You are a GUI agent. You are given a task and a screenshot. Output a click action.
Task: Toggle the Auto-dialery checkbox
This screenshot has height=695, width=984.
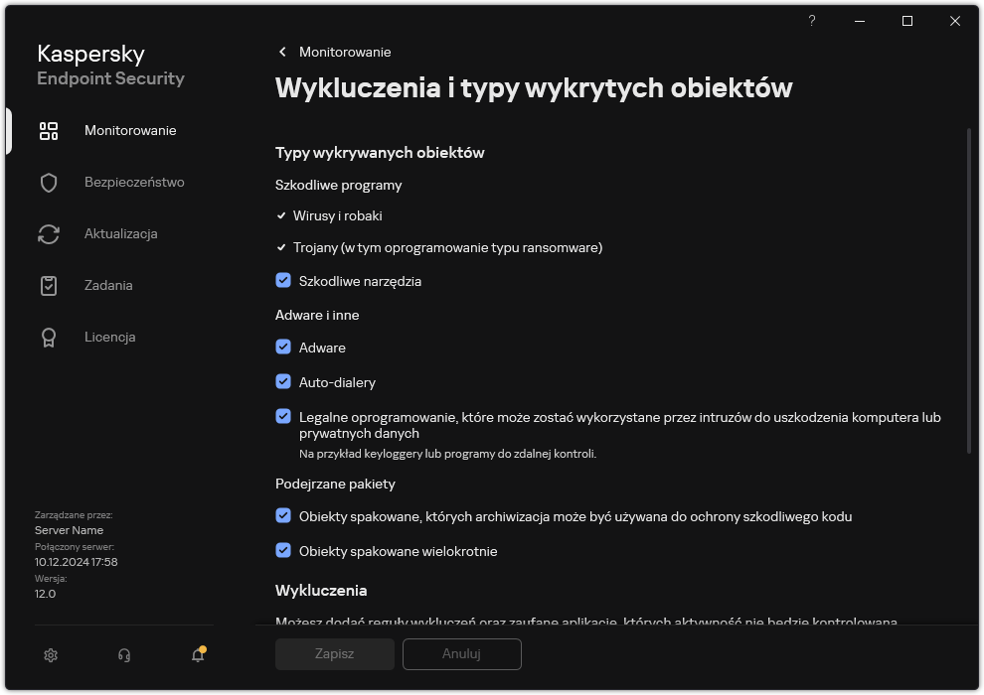point(283,381)
